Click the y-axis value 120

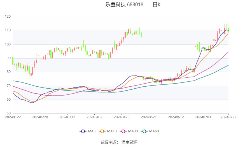pyautogui.click(x=8, y=17)
